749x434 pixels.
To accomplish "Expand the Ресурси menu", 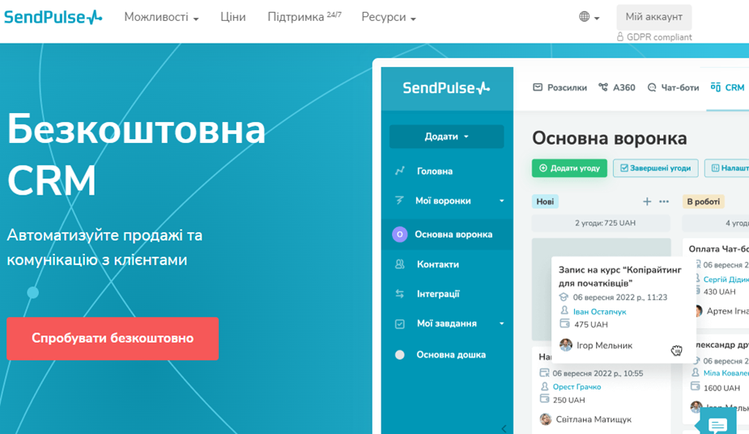I will tap(388, 17).
